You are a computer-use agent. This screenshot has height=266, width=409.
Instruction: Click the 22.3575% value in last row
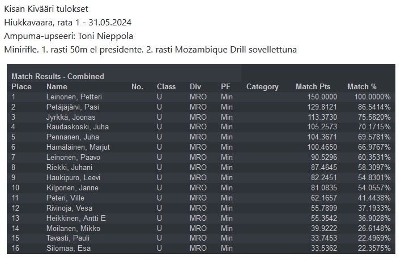374,248
